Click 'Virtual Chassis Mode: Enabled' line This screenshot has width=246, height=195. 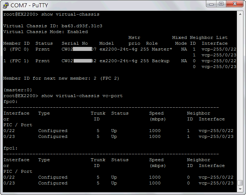(46, 32)
